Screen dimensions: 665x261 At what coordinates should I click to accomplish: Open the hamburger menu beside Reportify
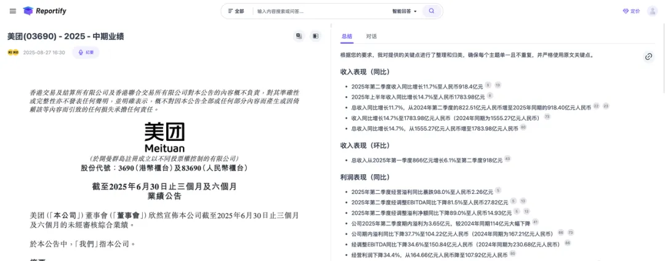click(x=13, y=11)
